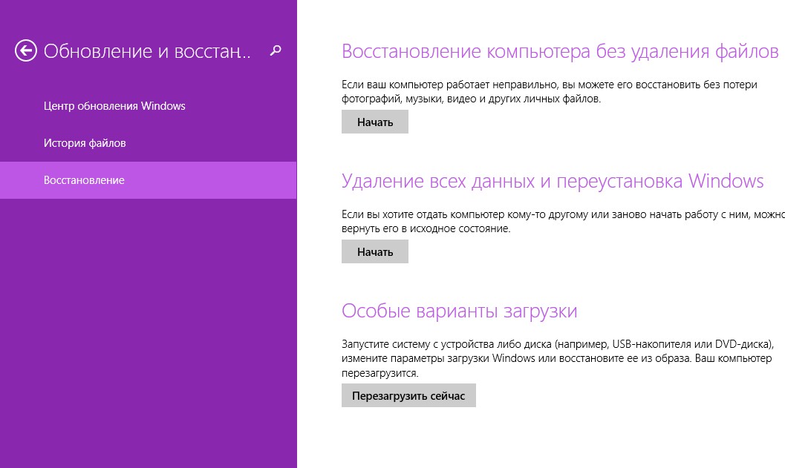Click Начать under Восстановление компьютера без удаления файлов
This screenshot has width=785, height=468.
tap(375, 122)
